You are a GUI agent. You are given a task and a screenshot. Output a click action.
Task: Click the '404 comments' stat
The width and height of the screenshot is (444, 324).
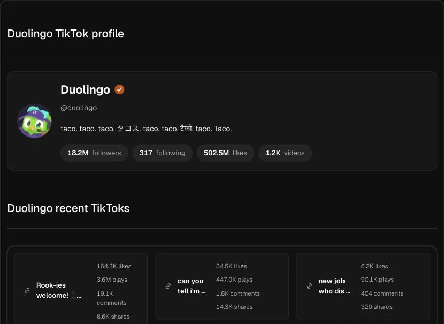(382, 293)
